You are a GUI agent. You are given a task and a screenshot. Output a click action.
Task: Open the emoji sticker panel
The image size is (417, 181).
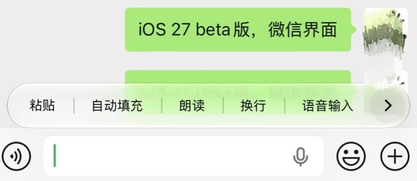tap(351, 156)
